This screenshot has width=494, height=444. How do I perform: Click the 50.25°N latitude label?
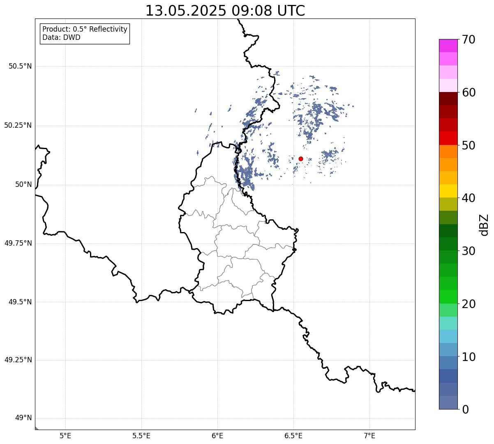pyautogui.click(x=18, y=125)
